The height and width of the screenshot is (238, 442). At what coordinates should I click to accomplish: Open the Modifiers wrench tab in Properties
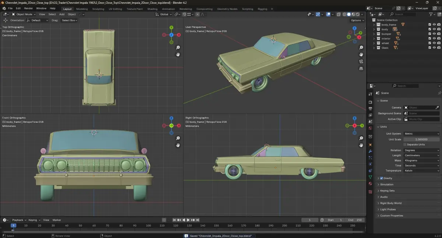(370, 151)
